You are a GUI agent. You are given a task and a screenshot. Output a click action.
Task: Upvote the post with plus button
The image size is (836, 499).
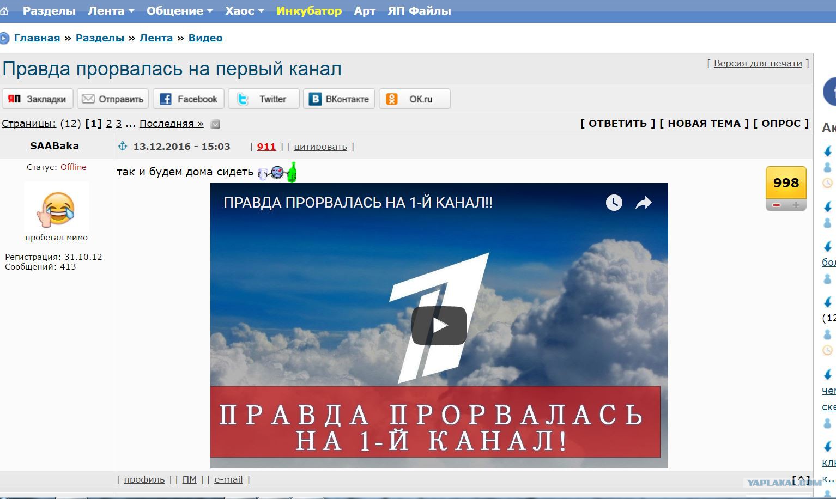(796, 205)
